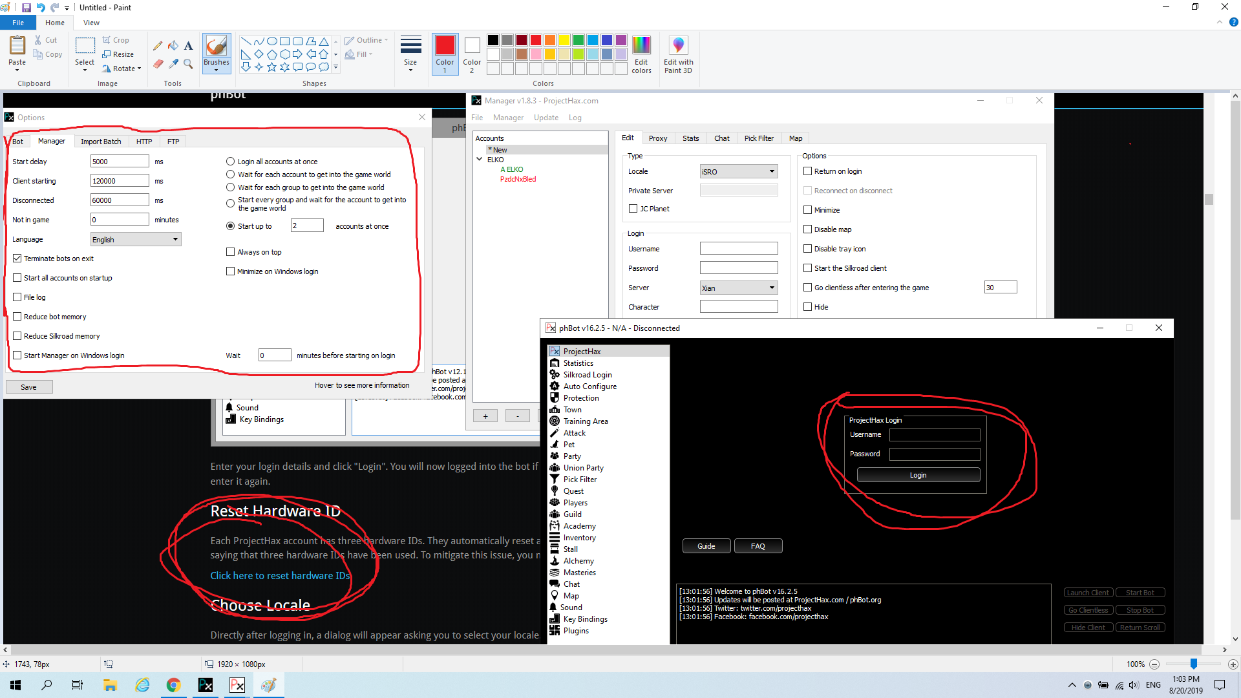
Task: Open the Edit colors dialog
Action: point(641,54)
